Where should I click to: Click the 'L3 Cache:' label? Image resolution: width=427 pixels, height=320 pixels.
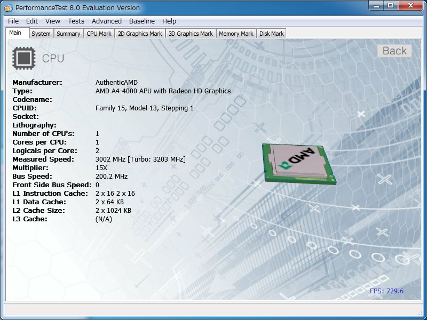tap(30, 219)
